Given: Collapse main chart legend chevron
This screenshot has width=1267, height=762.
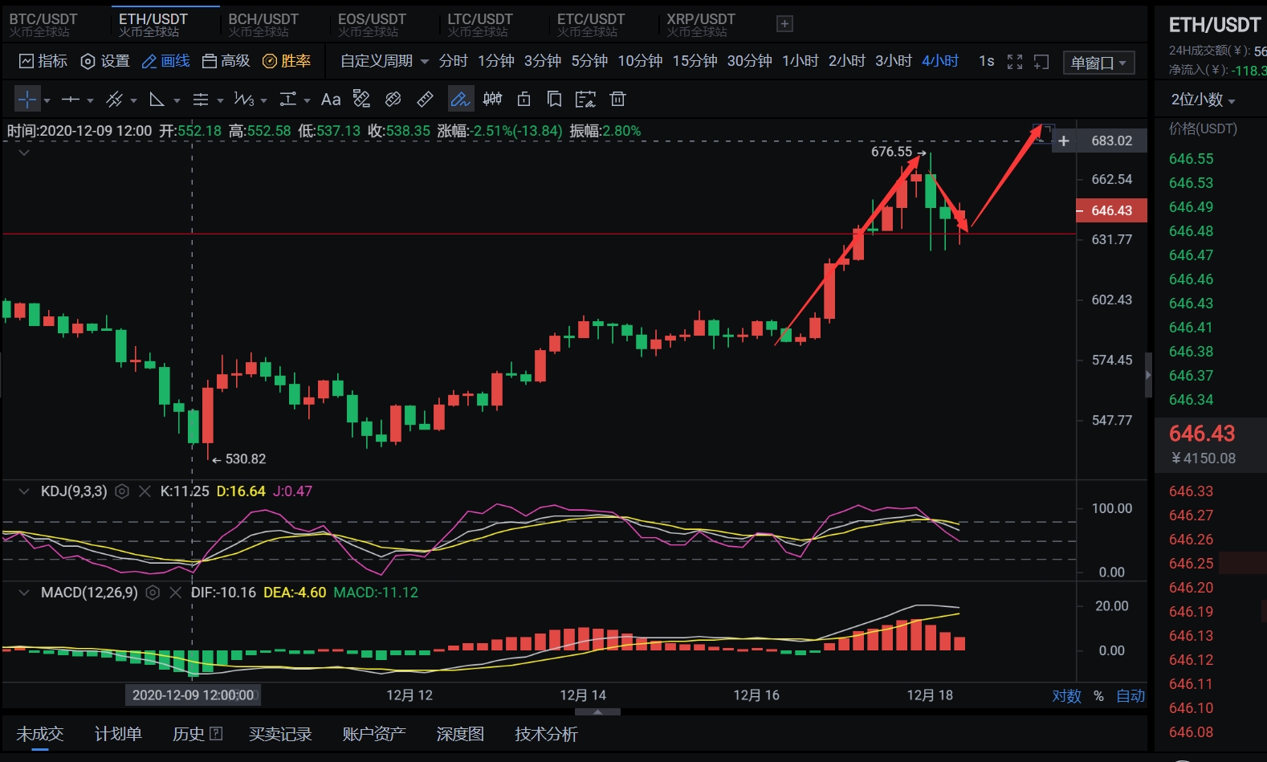Looking at the screenshot, I should [x=24, y=153].
